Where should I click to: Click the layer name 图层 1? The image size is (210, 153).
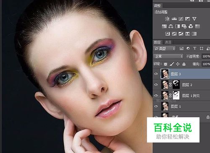pyautogui.click(x=176, y=106)
